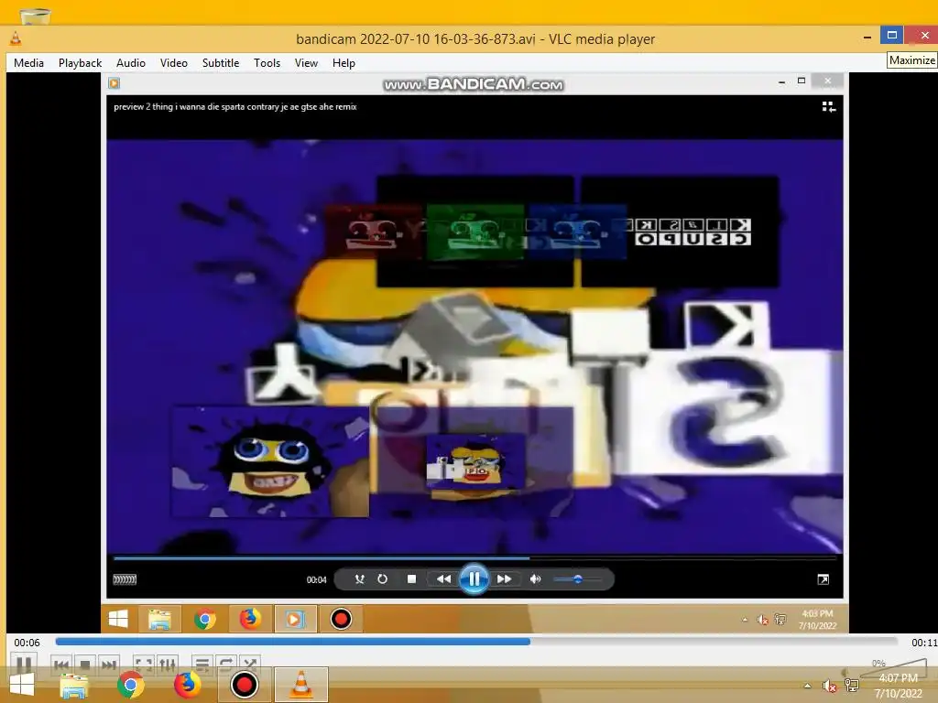938x703 pixels.
Task: Toggle random shuffle playback
Action: (250, 665)
